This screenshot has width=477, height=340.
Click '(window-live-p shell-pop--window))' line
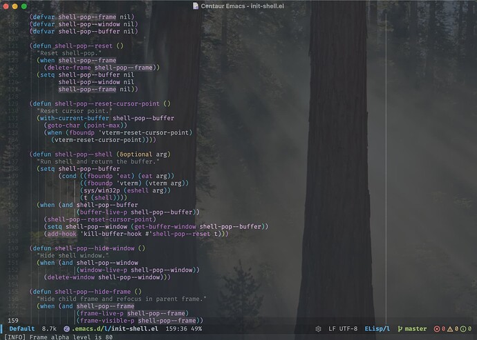tap(138, 270)
